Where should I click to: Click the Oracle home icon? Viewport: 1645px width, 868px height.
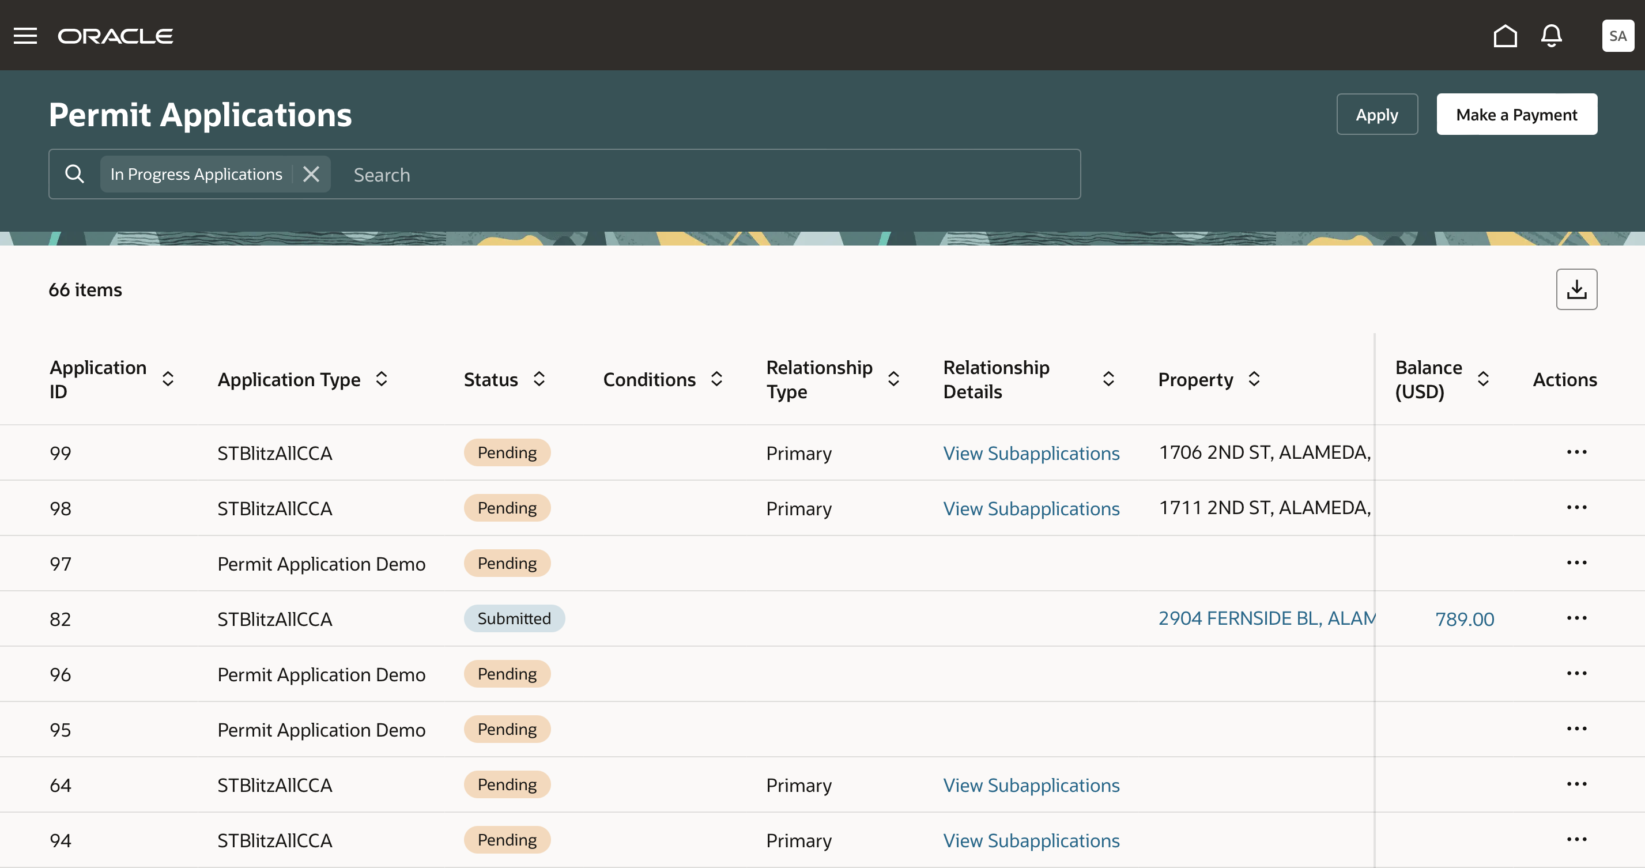coord(1505,35)
